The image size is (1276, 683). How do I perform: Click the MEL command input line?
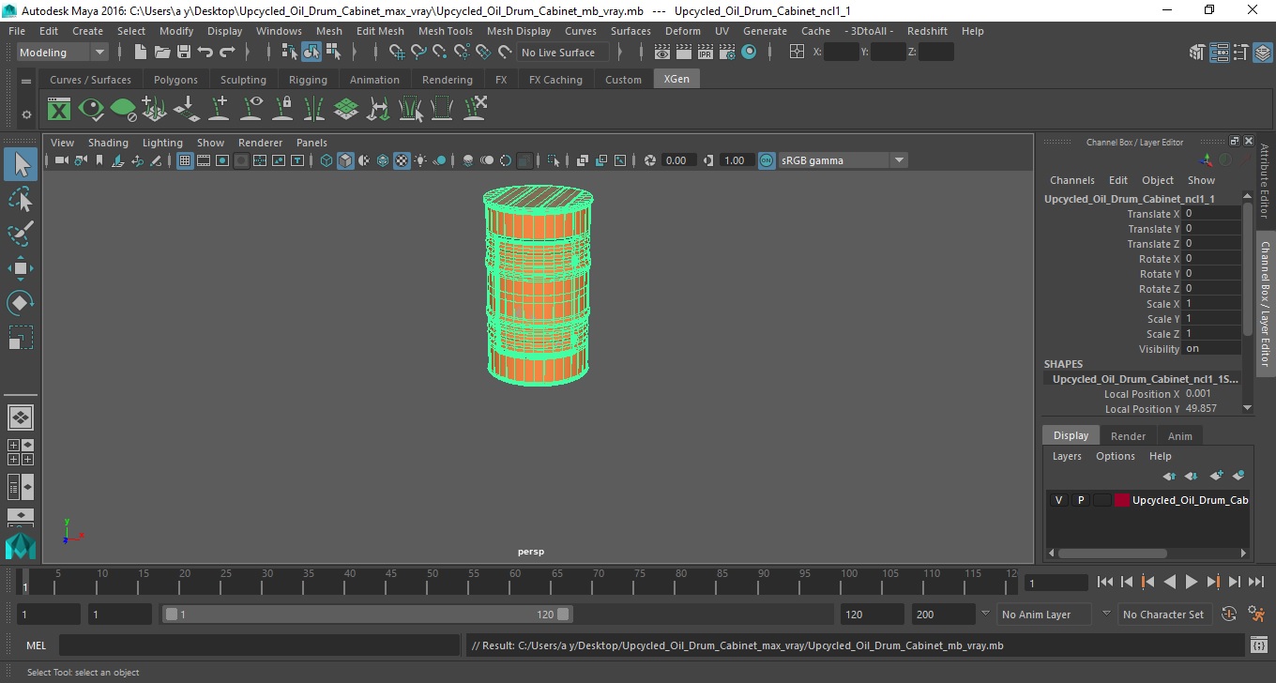pos(260,645)
